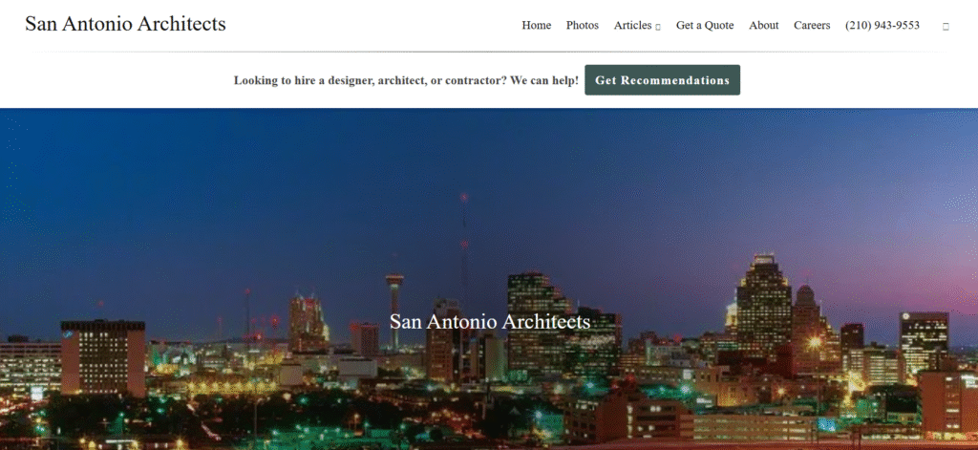Expand the Articles dropdown arrow
The image size is (978, 450).
(x=658, y=27)
